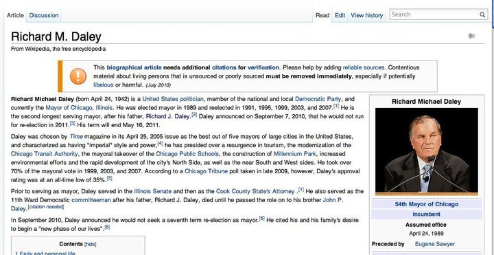494x255 pixels.
Task: Open footnote [3] after 2011
Action: (73, 123)
